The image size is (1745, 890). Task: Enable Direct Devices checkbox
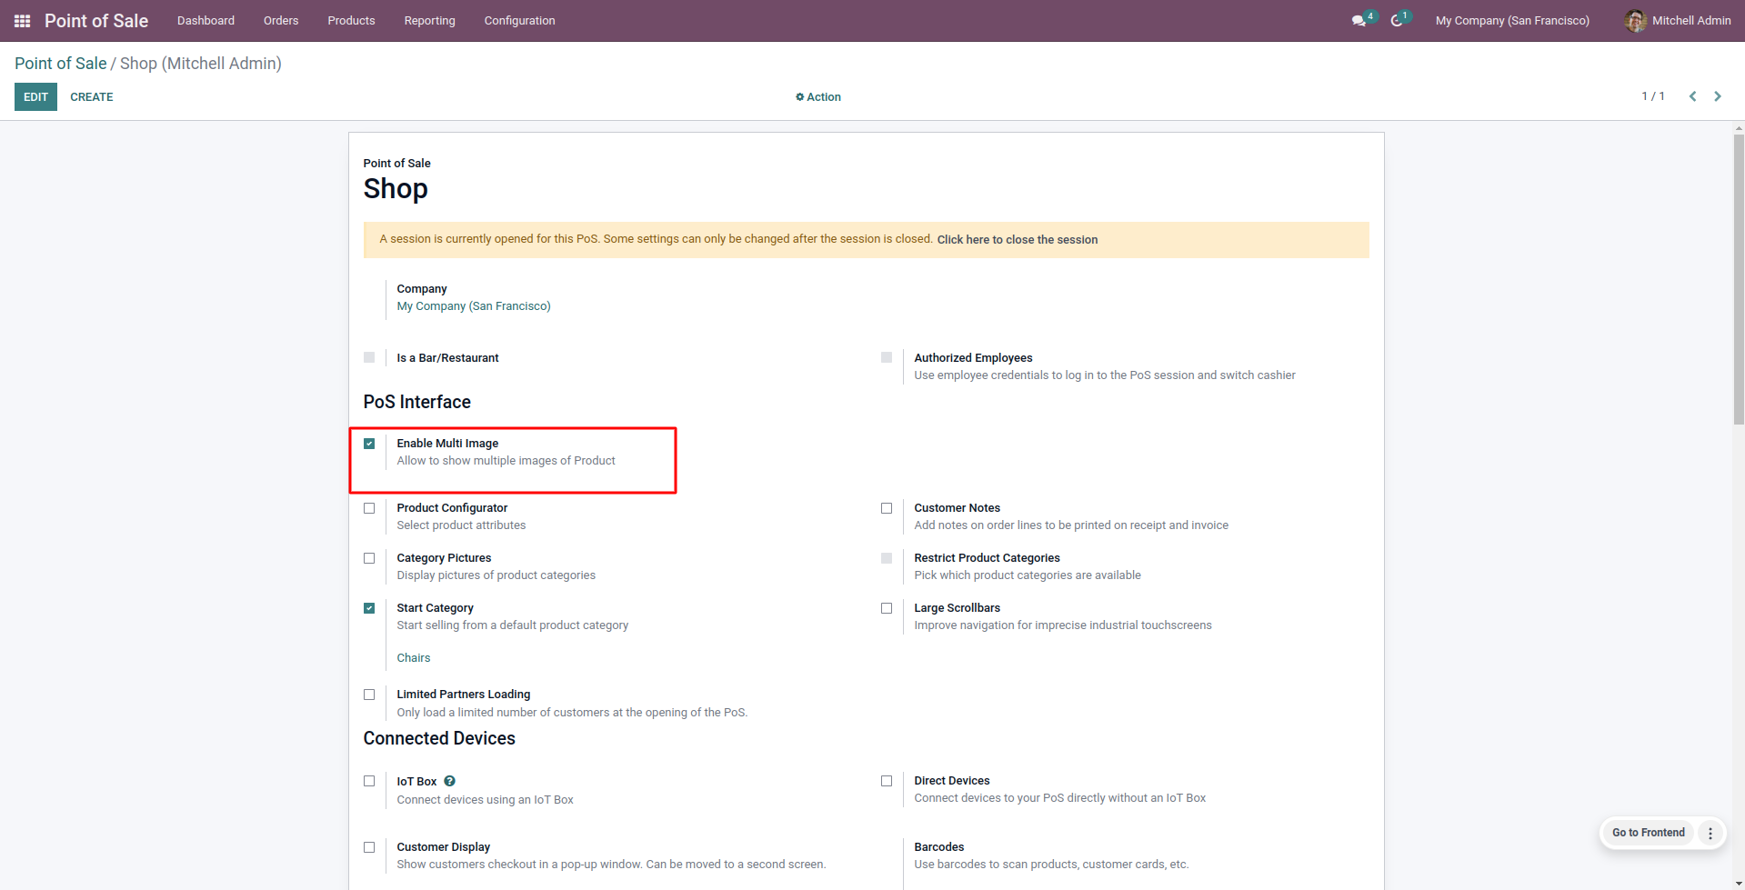point(887,781)
